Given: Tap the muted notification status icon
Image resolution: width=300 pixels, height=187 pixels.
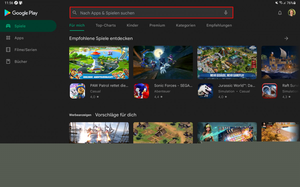Looking at the screenshot, I should click(x=276, y=3).
